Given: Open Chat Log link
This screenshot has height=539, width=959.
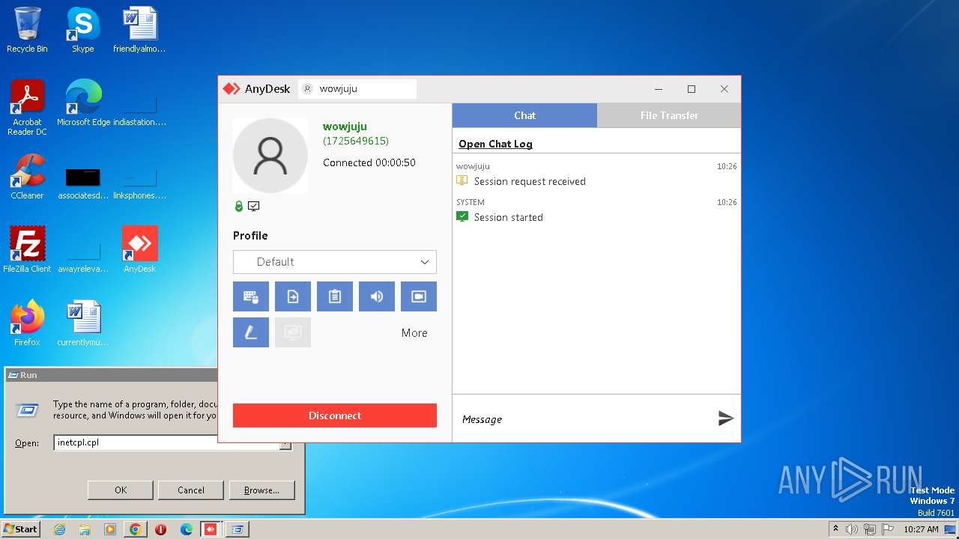Looking at the screenshot, I should coord(495,144).
